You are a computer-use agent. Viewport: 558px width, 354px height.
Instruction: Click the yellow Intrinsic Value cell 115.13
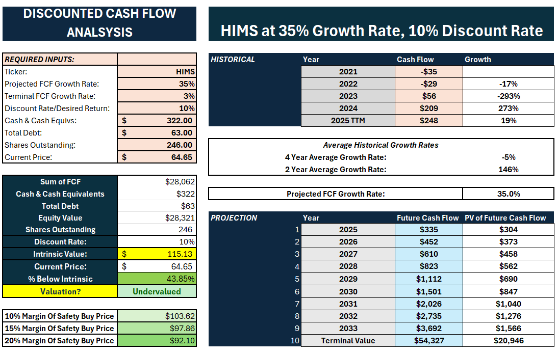coord(157,254)
